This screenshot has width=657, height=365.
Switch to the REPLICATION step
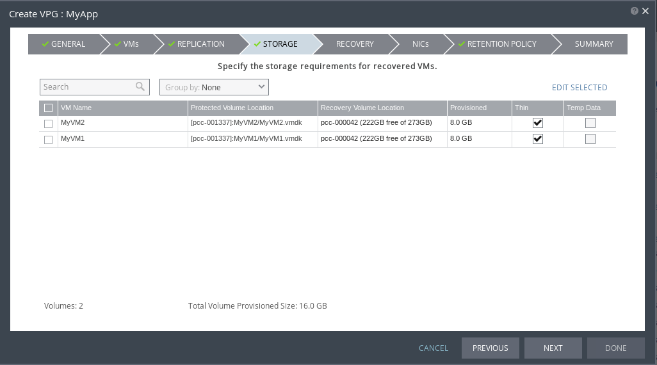pyautogui.click(x=197, y=44)
